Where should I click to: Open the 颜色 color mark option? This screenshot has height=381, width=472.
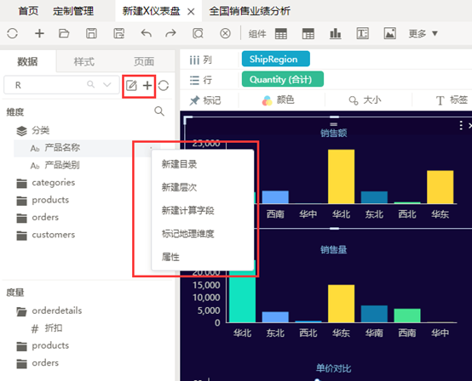point(279,100)
